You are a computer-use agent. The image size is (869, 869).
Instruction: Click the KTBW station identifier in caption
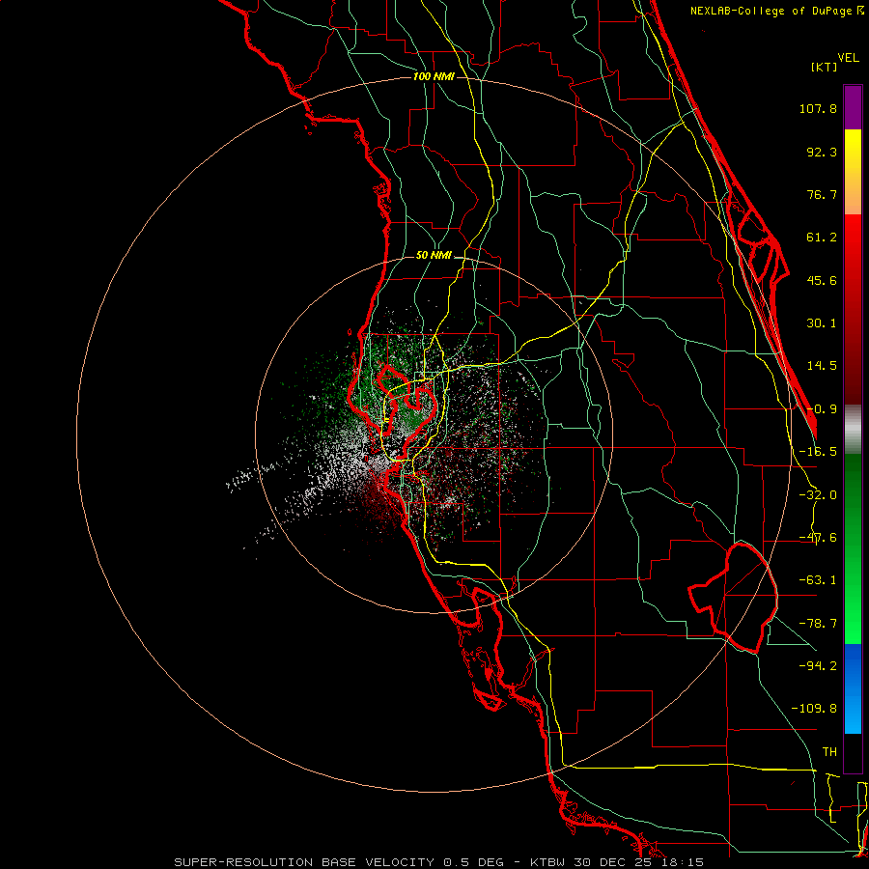[548, 862]
